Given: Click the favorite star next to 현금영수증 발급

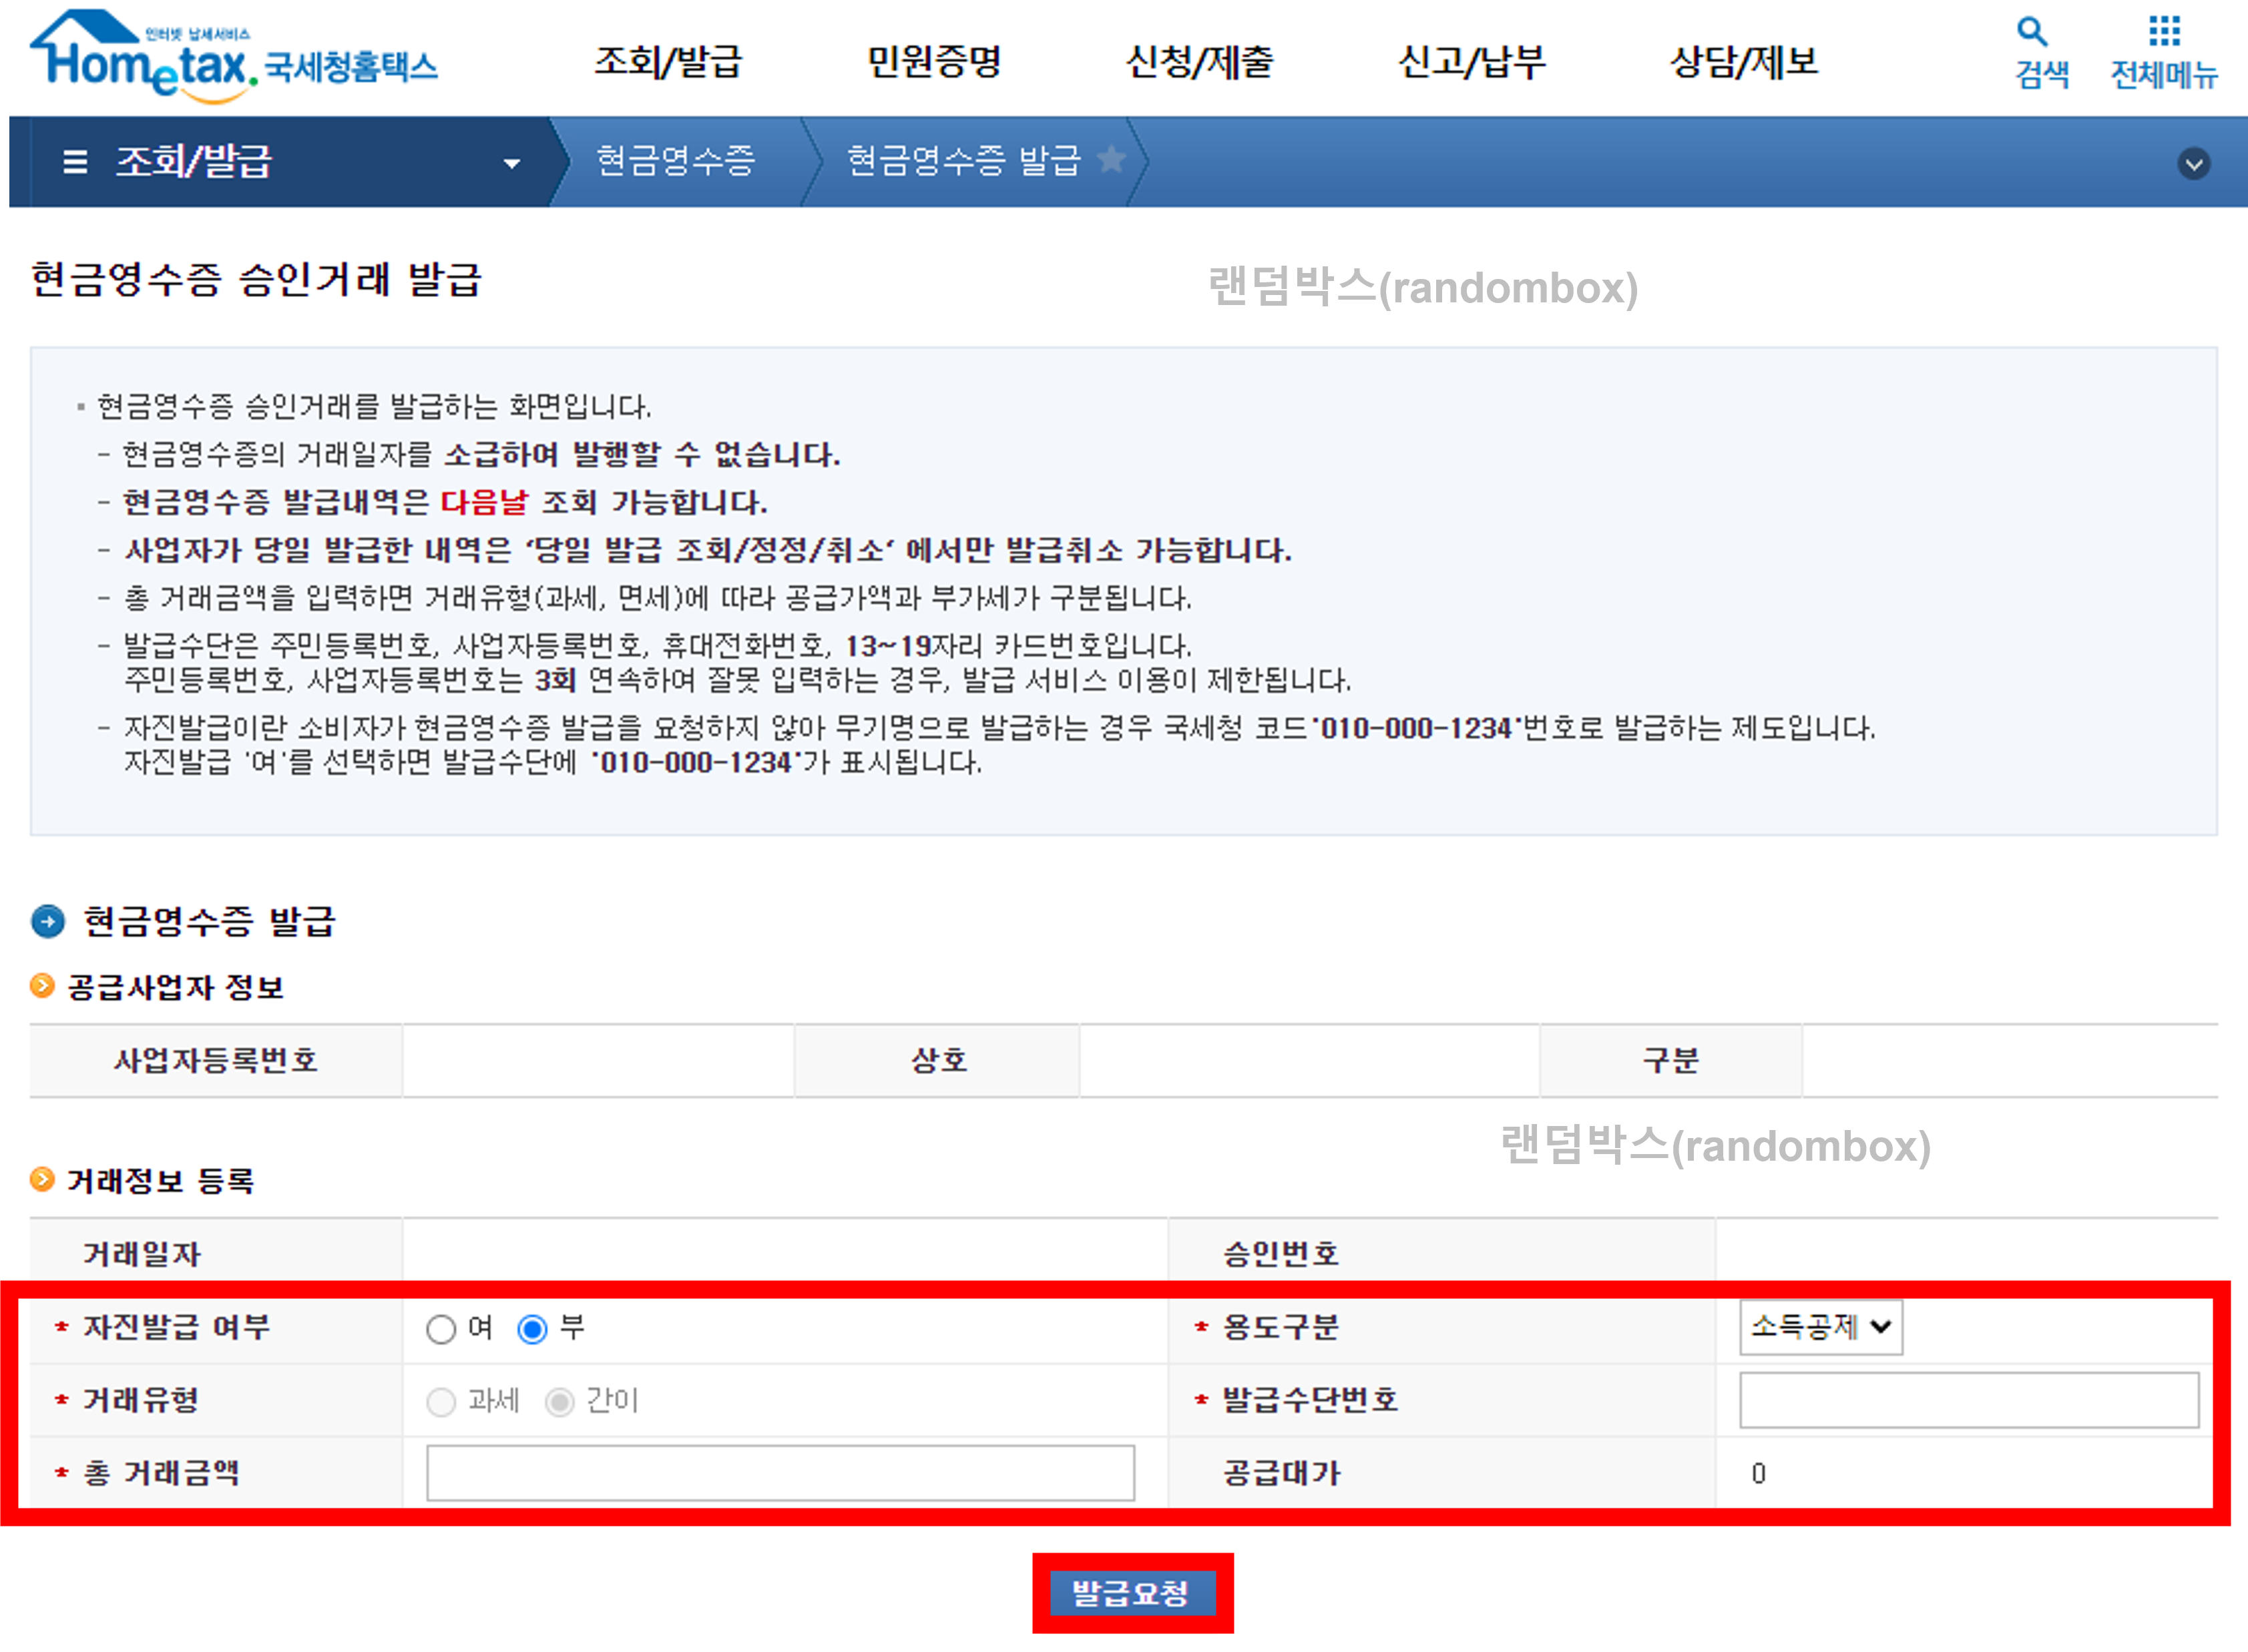Looking at the screenshot, I should click(1113, 158).
